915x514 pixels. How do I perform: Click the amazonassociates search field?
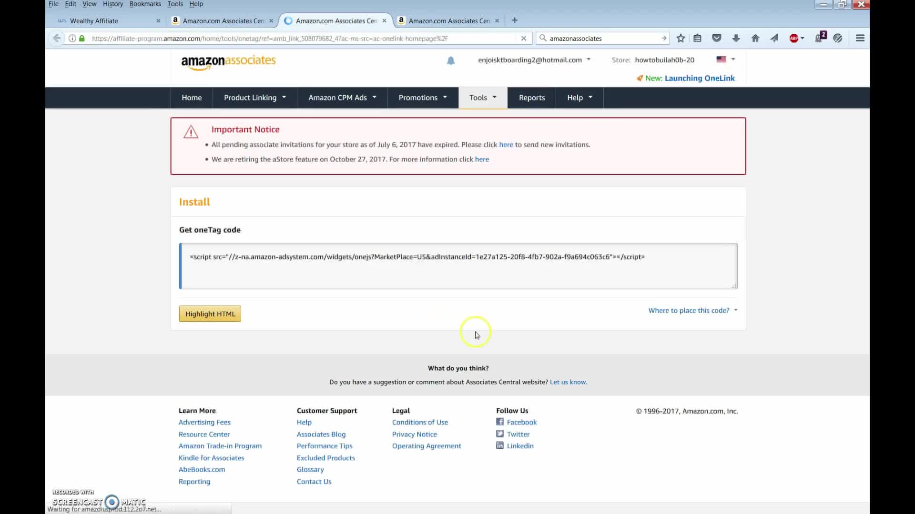click(x=603, y=38)
